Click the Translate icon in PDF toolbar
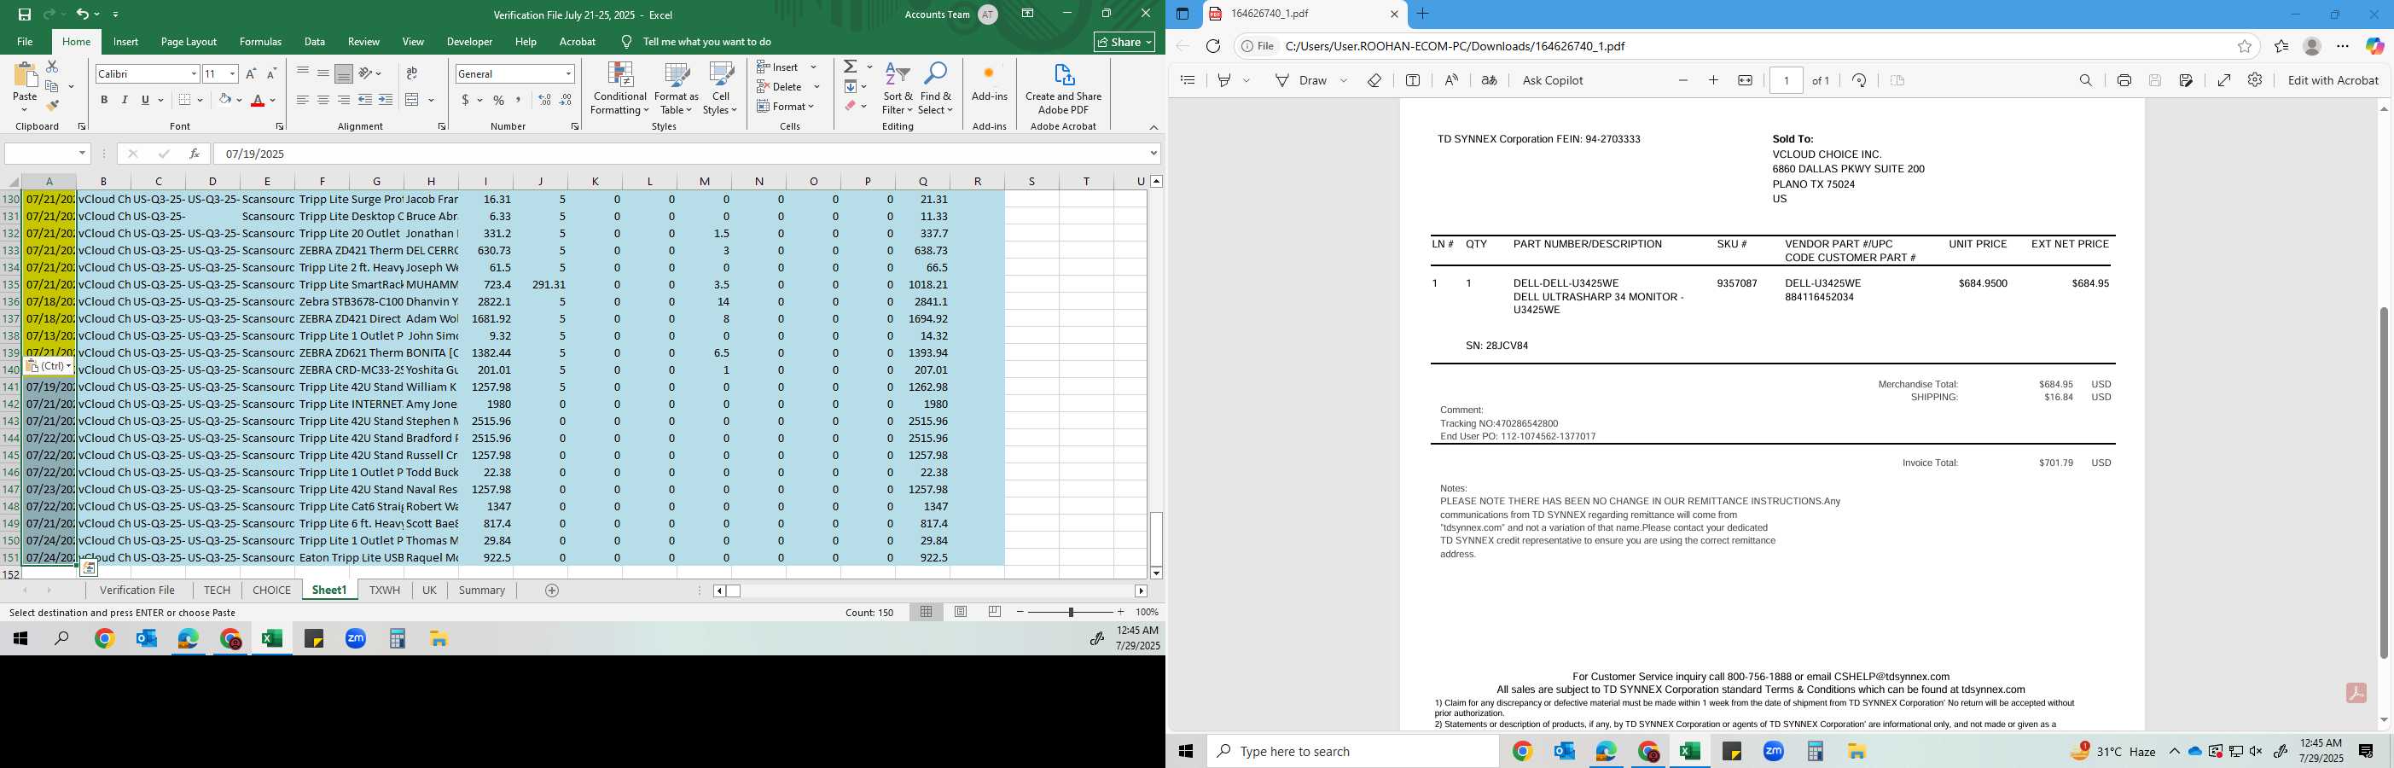The height and width of the screenshot is (768, 2394). tap(1489, 81)
